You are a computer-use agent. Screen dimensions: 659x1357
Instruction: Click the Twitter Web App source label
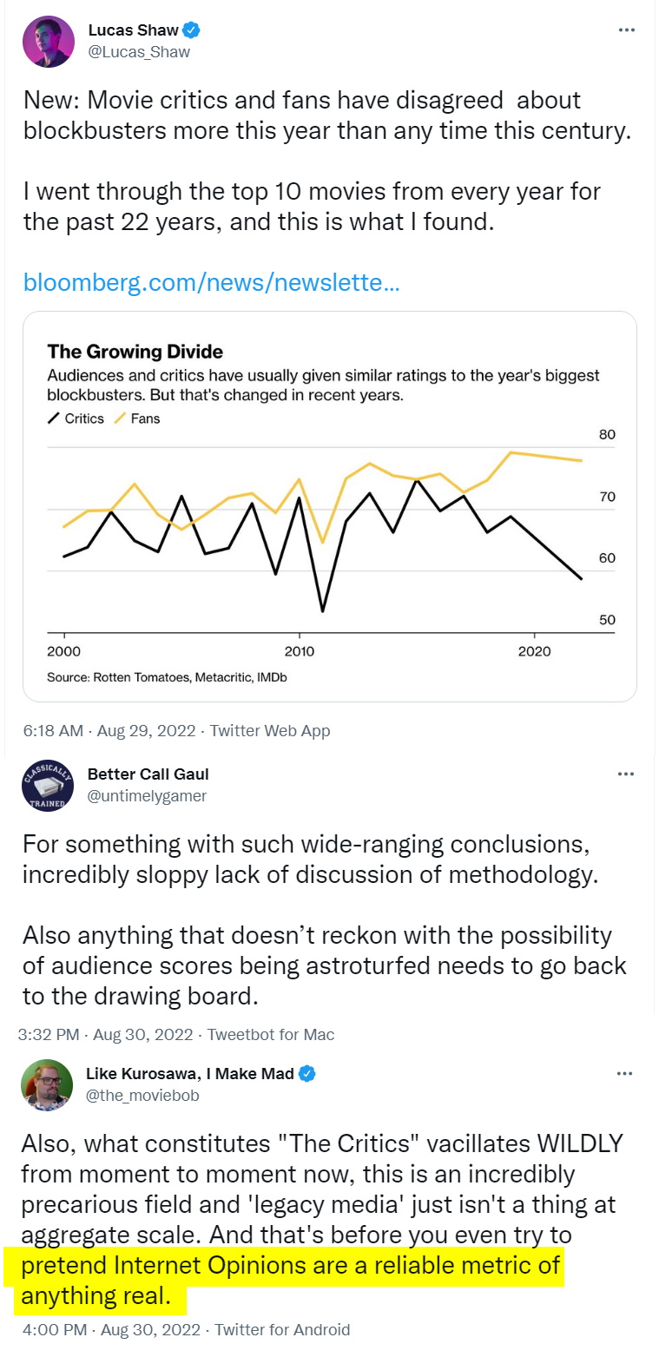270,731
